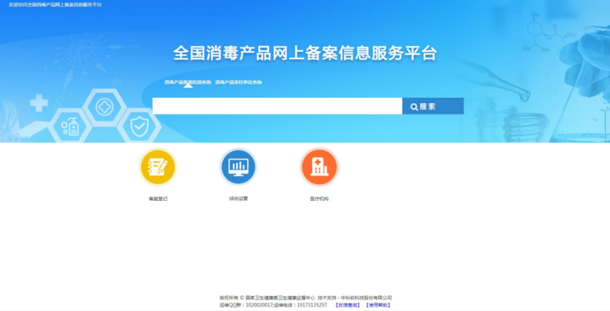
Task: Click the magnifier icon in the search button
Action: [414, 106]
